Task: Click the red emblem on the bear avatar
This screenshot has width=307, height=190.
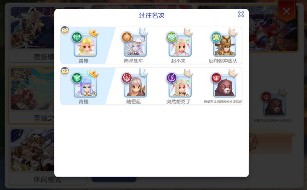Action: tap(216, 78)
